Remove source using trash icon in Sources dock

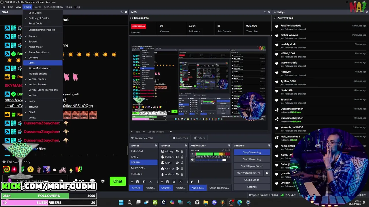[167, 182]
